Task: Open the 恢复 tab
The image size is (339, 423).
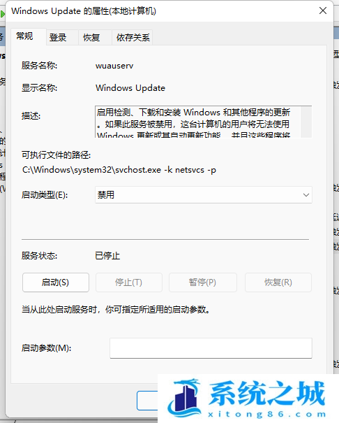Action: coord(95,38)
